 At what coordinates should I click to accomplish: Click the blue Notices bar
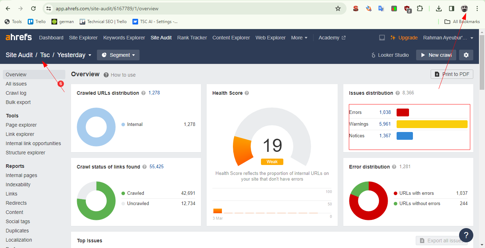tap(405, 136)
